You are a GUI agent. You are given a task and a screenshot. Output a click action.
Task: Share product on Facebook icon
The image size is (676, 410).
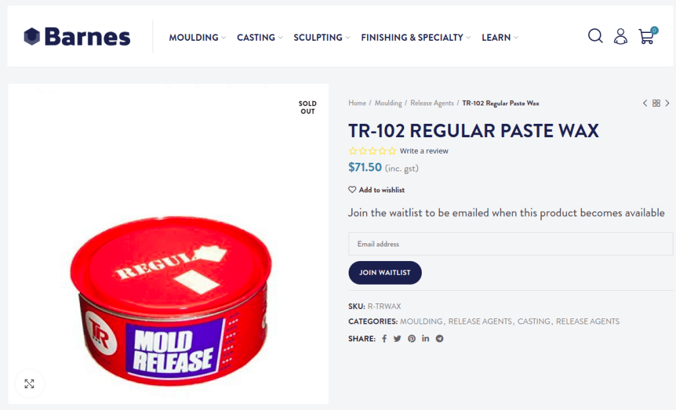384,339
